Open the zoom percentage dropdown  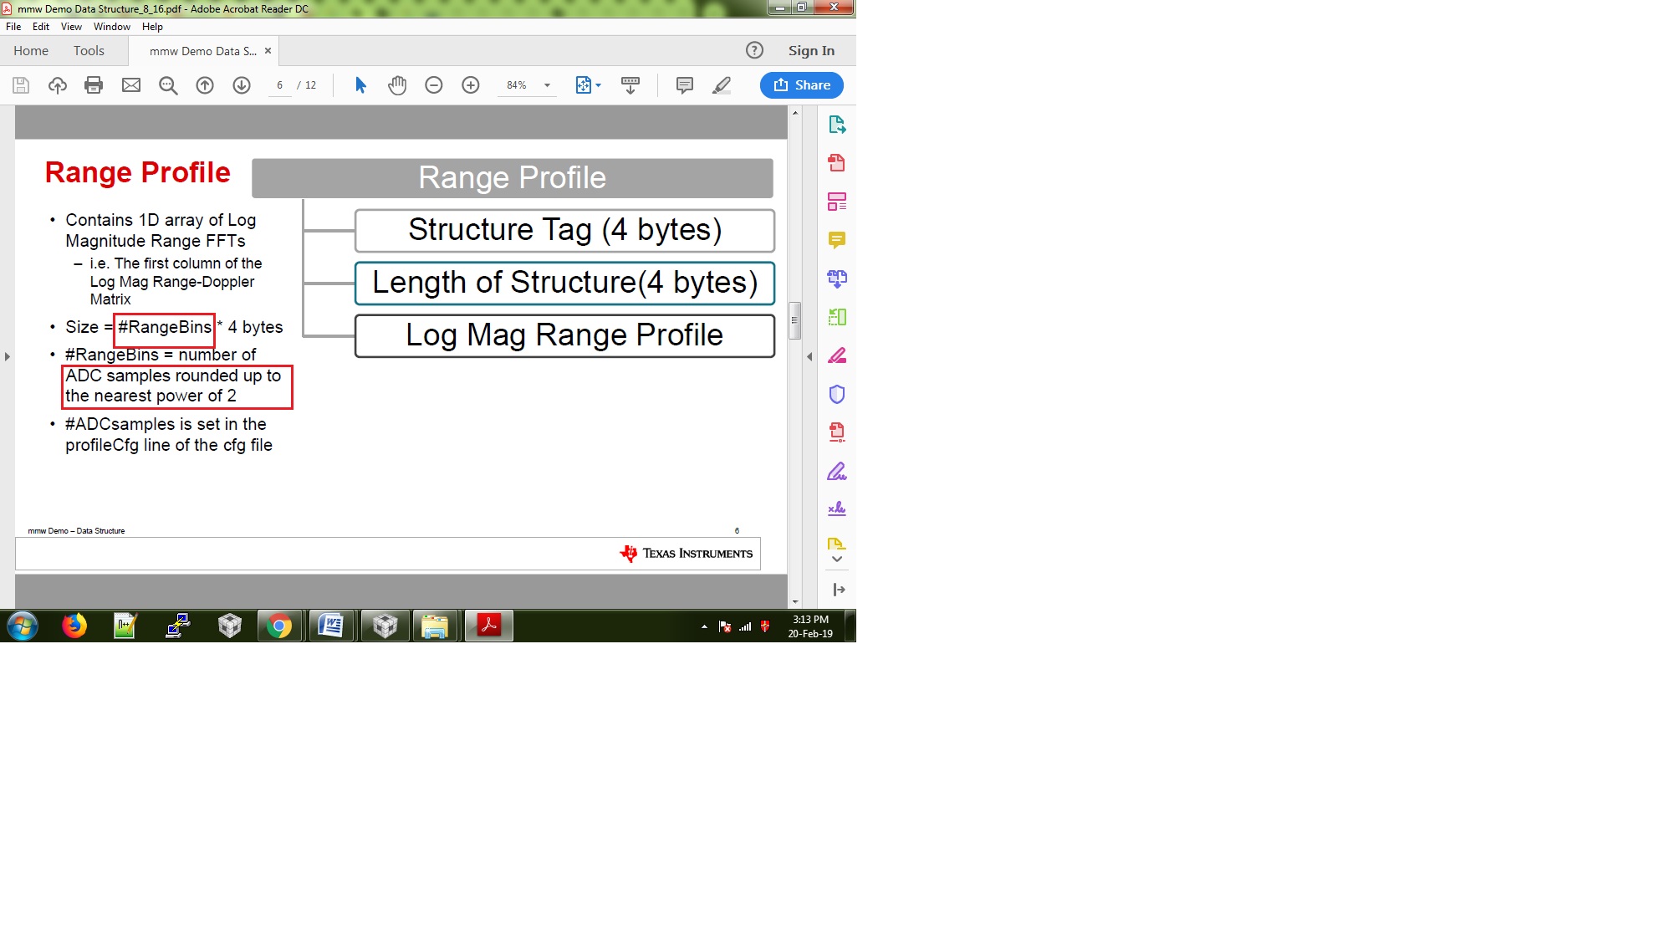point(547,85)
